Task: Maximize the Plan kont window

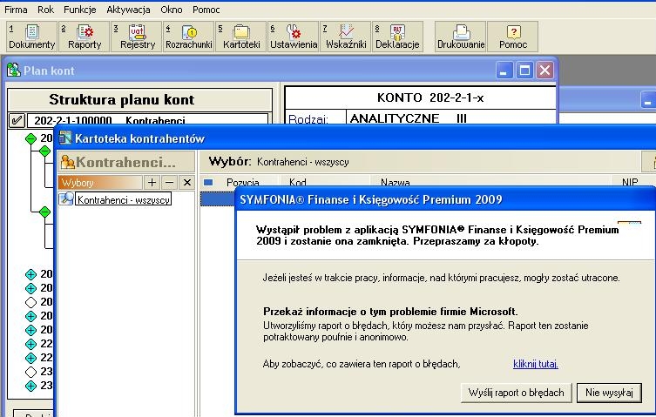Action: 524,71
